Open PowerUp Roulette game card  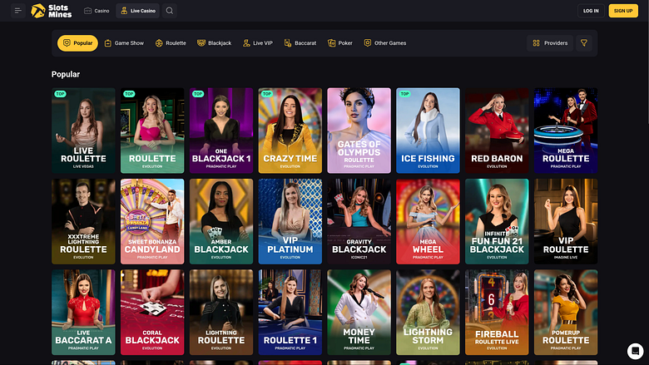(566, 312)
